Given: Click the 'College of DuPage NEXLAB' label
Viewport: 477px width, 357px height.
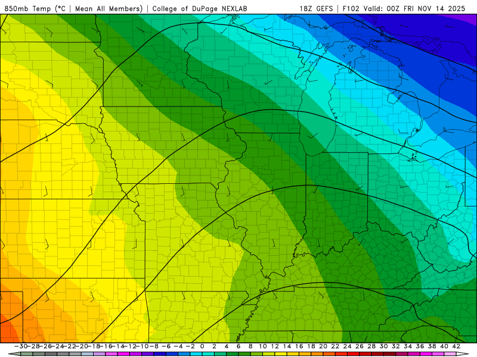Looking at the screenshot, I should (200, 8).
